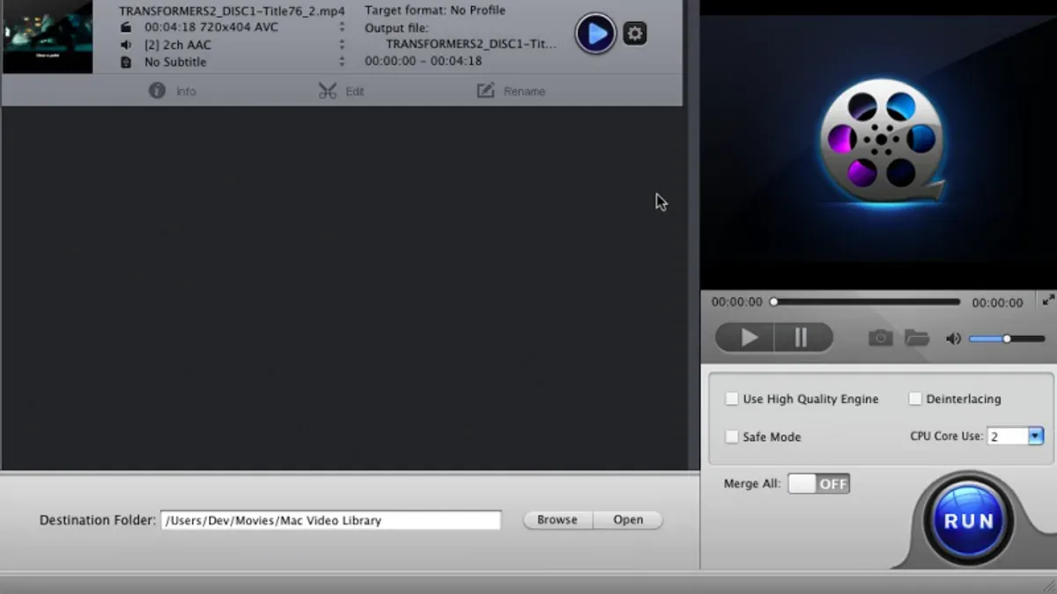Viewport: 1057px width, 594px height.
Task: Enable Use High Quality Engine checkbox
Action: point(732,399)
